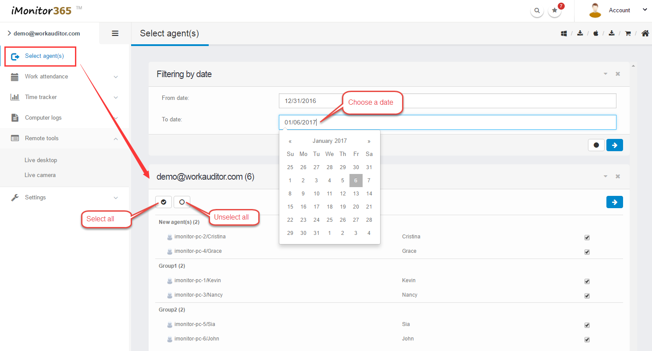The image size is (652, 351).
Task: Pick January 13 in the calendar
Action: tap(356, 194)
